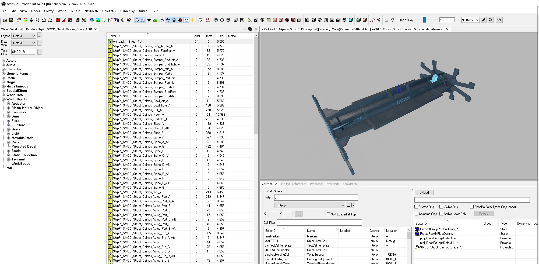This screenshot has height=264, width=539.
Task: Open the File menu
Action: [x=4, y=11]
